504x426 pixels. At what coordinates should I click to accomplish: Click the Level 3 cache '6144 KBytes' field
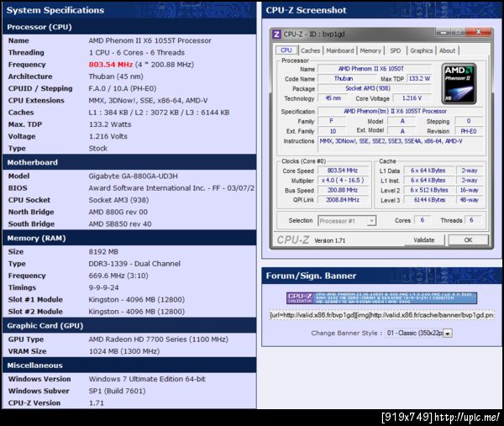(x=428, y=200)
